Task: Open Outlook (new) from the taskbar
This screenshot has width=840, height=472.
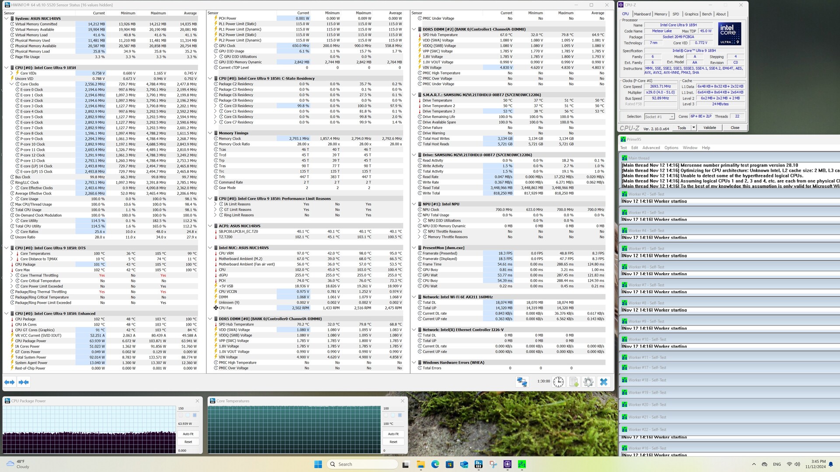Action: coord(464,464)
